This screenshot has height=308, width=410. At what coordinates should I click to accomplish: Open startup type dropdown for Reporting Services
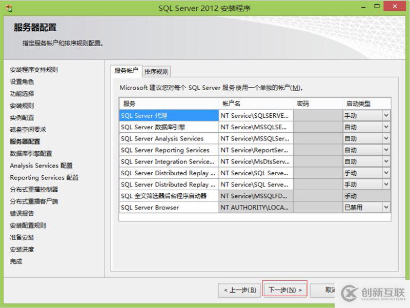(x=386, y=150)
